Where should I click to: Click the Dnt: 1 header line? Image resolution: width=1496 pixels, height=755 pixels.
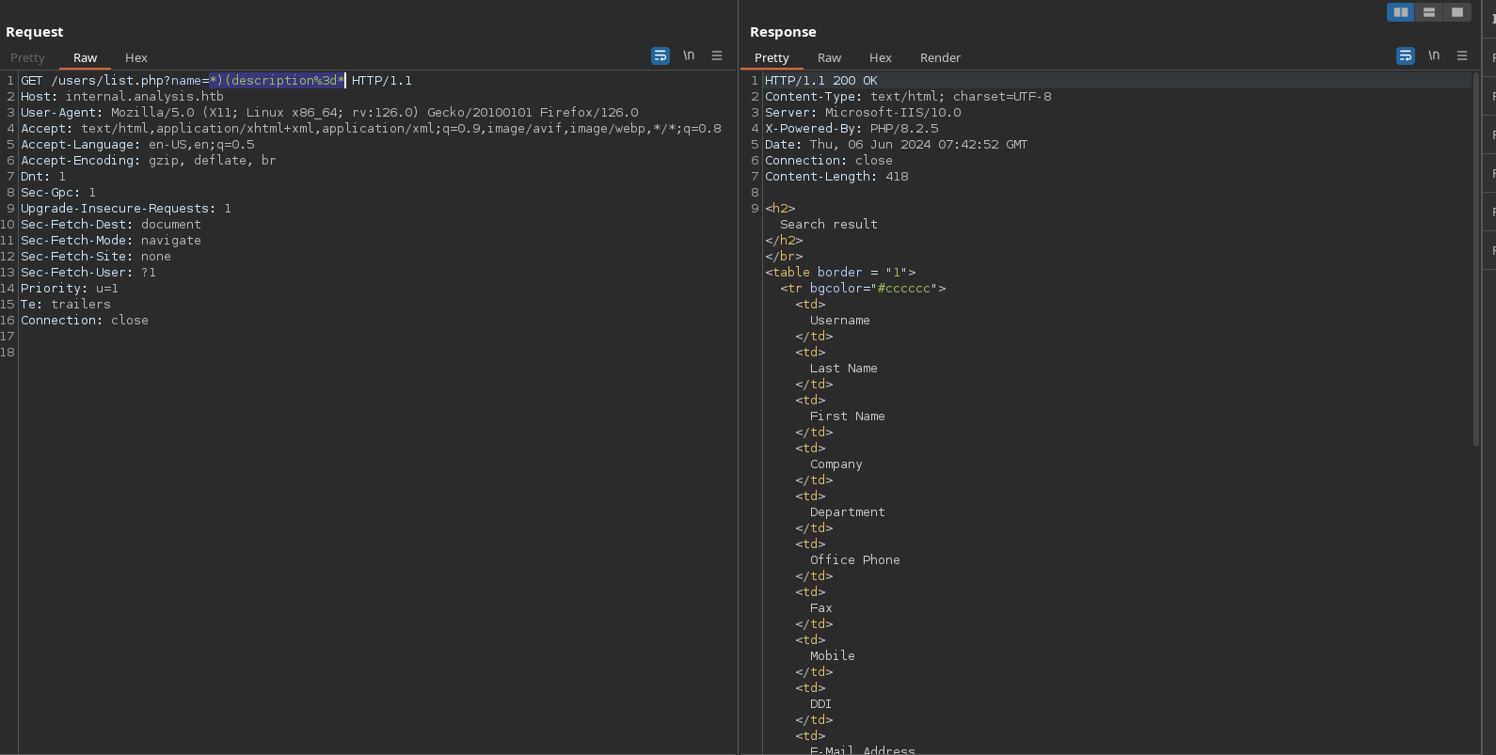43,177
